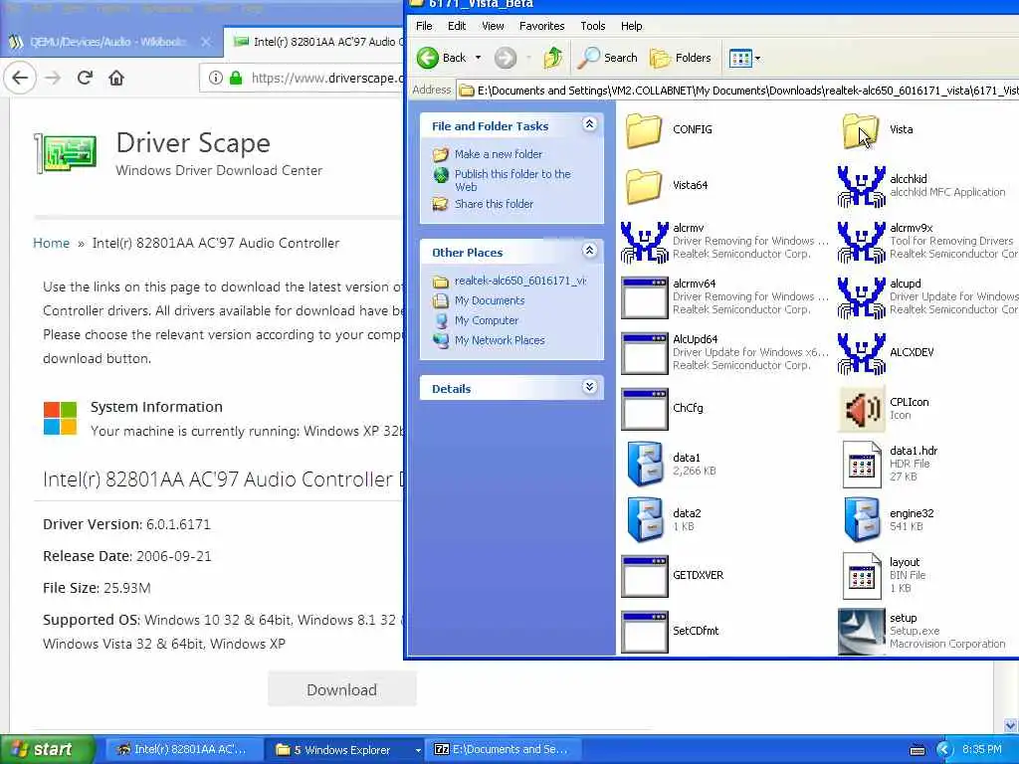Go up one folder level in Explorer
1019x764 pixels.
click(x=553, y=58)
